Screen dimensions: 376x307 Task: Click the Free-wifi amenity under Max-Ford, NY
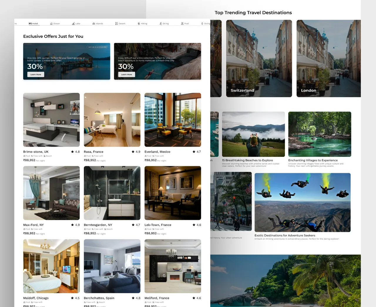pyautogui.click(x=37, y=229)
